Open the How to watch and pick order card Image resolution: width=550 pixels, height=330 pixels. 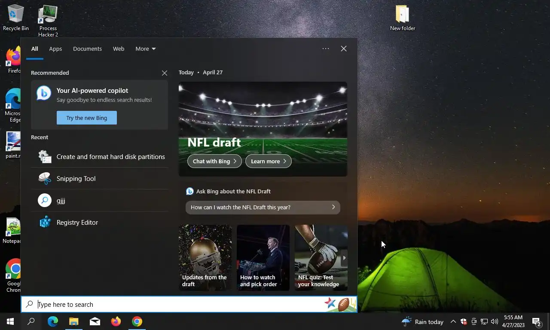click(x=263, y=258)
